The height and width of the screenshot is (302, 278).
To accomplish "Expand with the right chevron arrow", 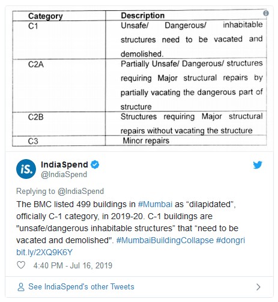I will click(259, 287).
